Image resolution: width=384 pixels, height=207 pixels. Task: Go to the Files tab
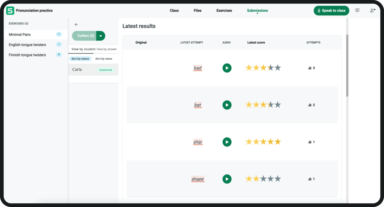point(198,10)
